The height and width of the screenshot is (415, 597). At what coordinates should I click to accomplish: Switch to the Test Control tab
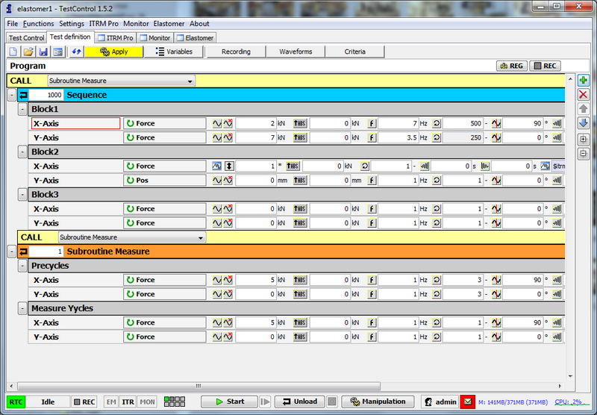(26, 38)
